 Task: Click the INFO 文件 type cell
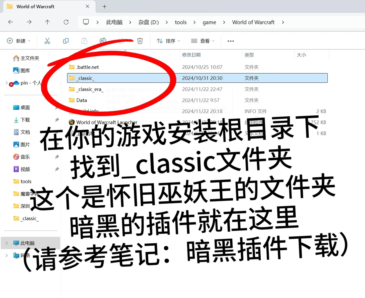click(x=256, y=111)
